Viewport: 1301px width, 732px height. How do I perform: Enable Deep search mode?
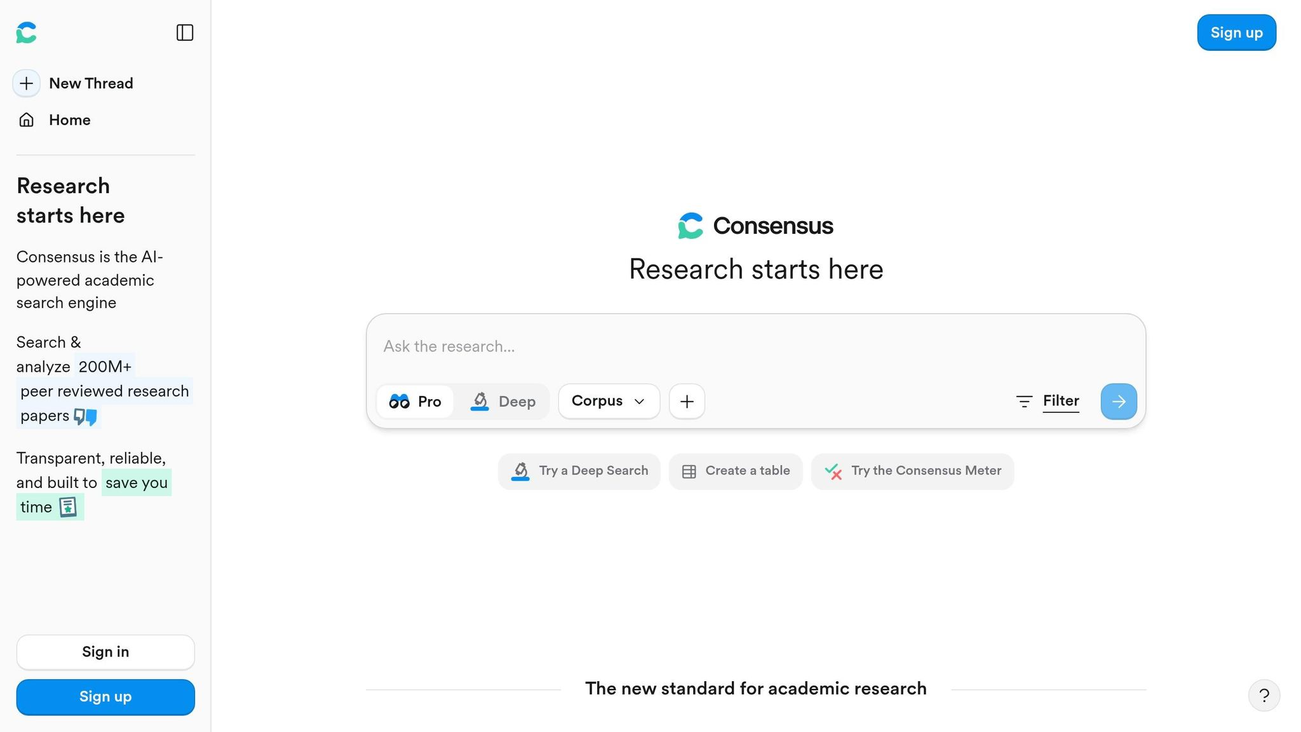[x=504, y=401]
